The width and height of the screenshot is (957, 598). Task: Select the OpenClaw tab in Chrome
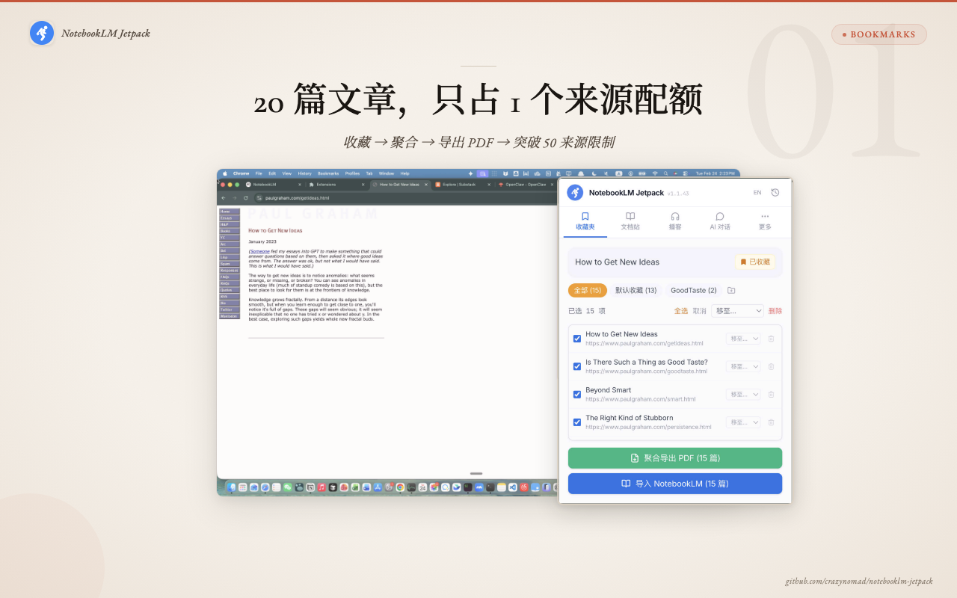point(525,185)
